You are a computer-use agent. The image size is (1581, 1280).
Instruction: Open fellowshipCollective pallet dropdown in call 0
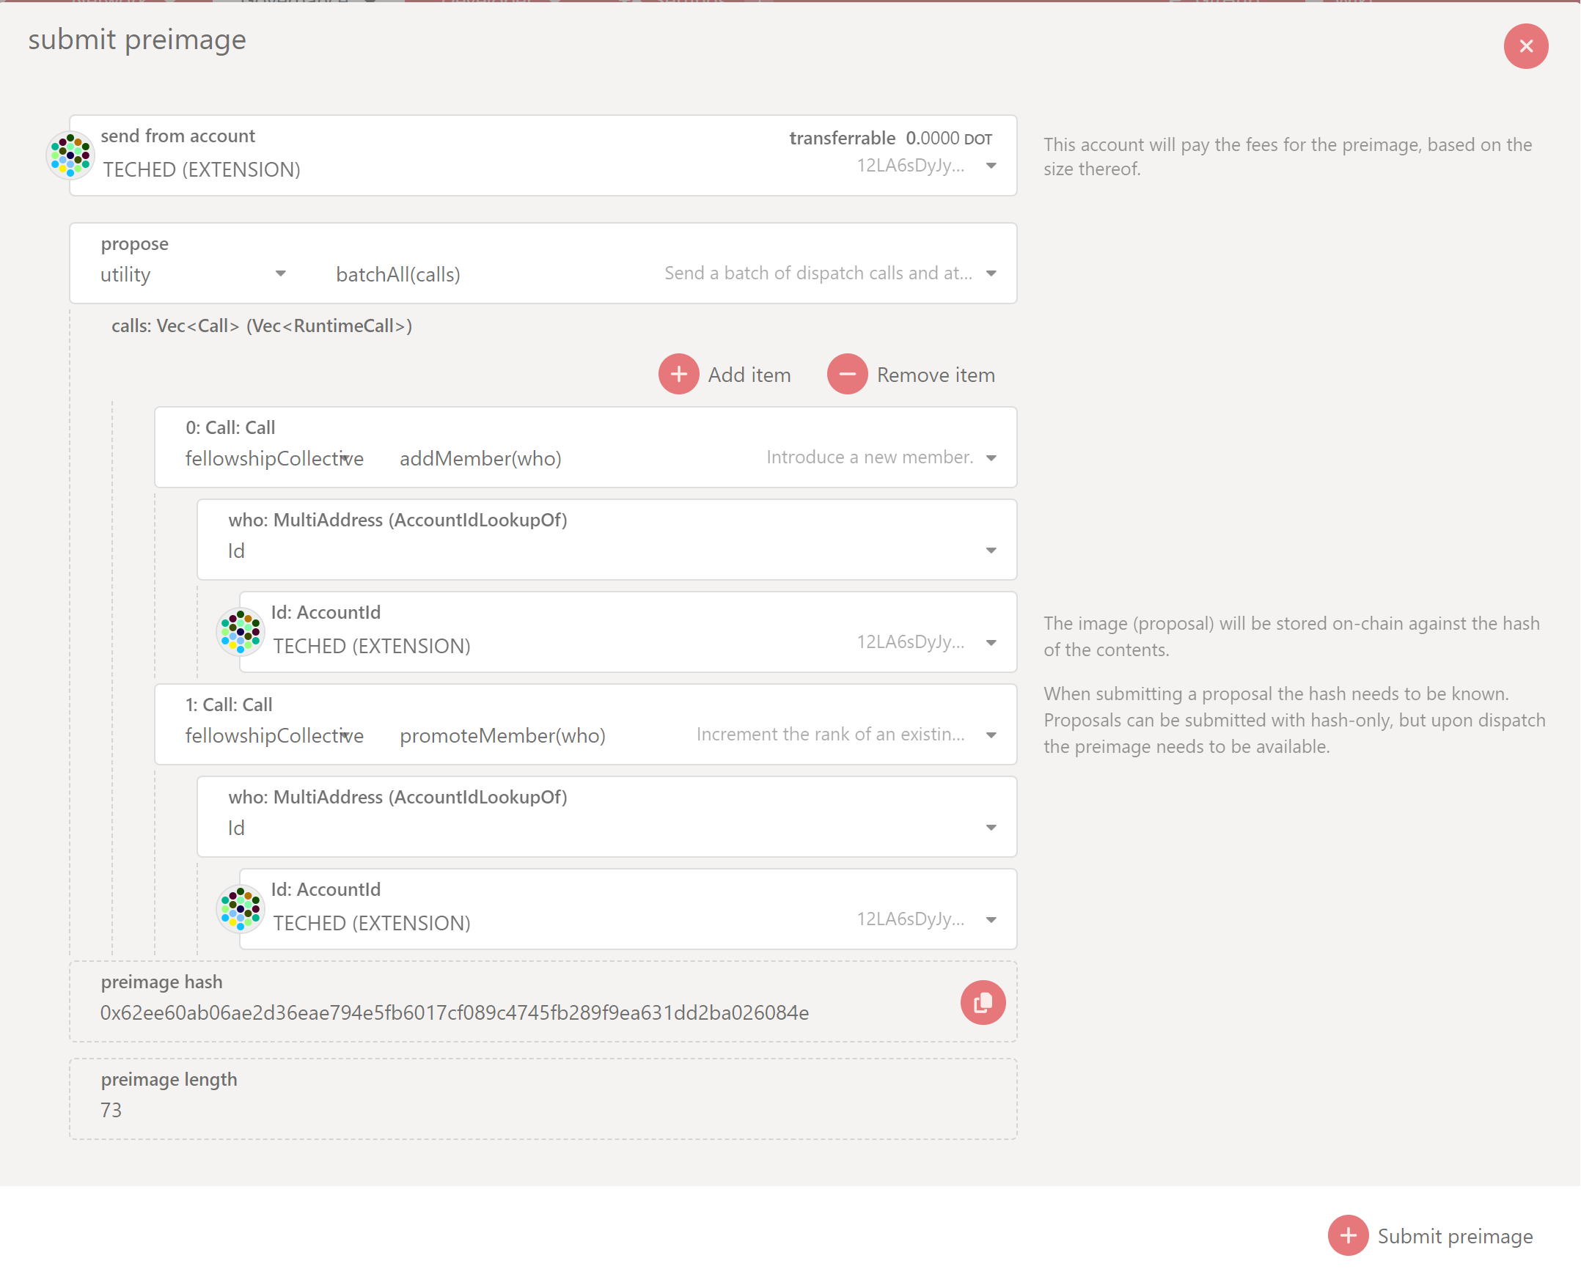click(345, 459)
